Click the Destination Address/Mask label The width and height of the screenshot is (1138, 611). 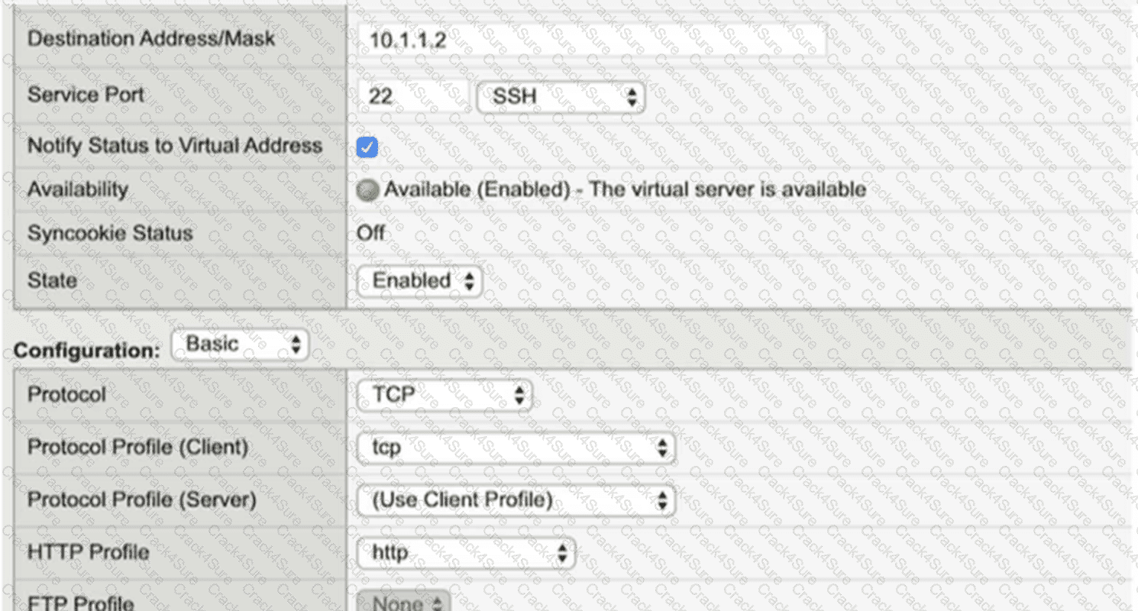[151, 39]
